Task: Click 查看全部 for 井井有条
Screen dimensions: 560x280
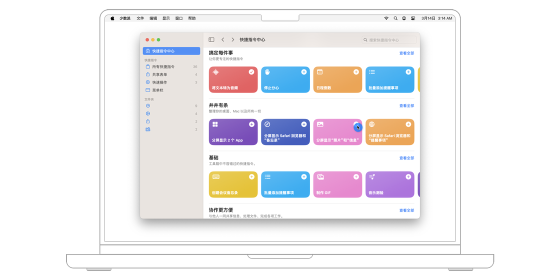Action: coord(407,105)
